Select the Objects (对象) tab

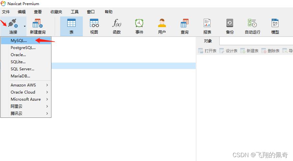click(x=208, y=41)
